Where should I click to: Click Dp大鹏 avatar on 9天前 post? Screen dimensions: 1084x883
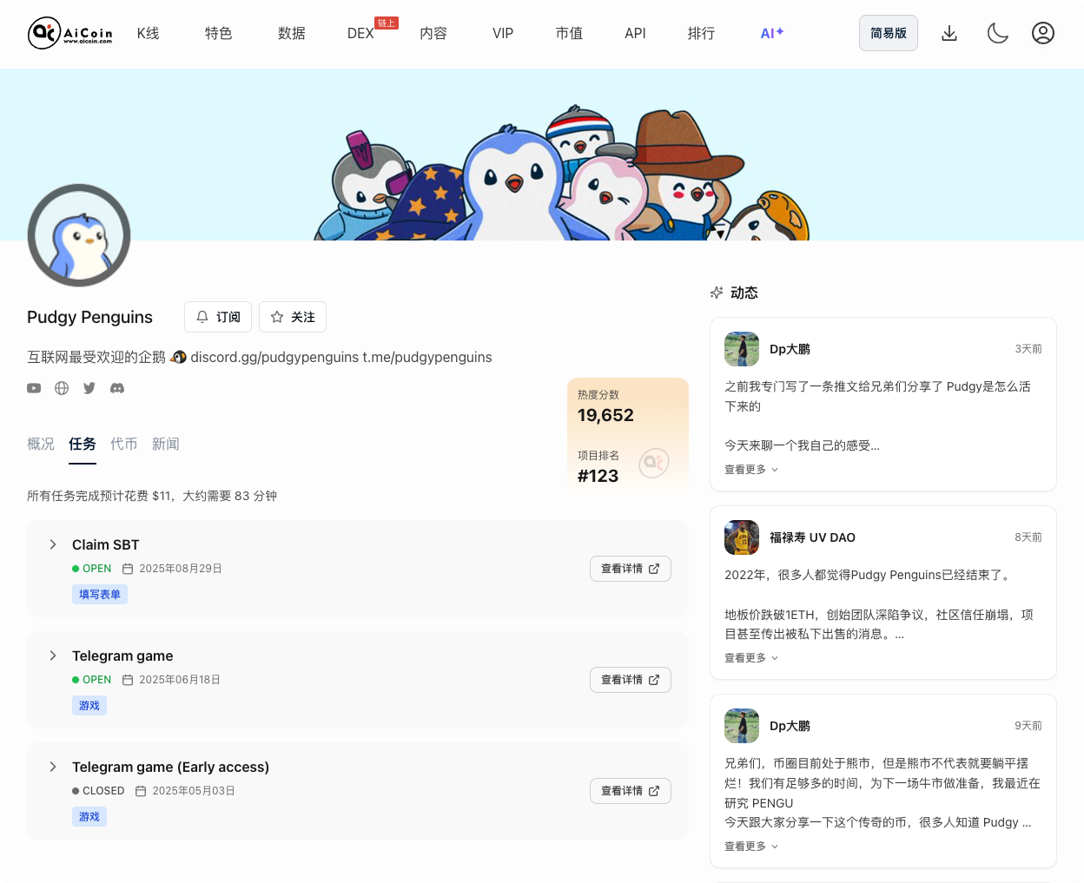(742, 726)
